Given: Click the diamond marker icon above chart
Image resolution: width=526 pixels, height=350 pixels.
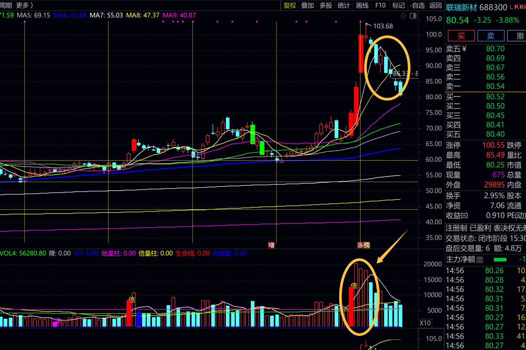Looking at the screenshot, I should [403, 16].
